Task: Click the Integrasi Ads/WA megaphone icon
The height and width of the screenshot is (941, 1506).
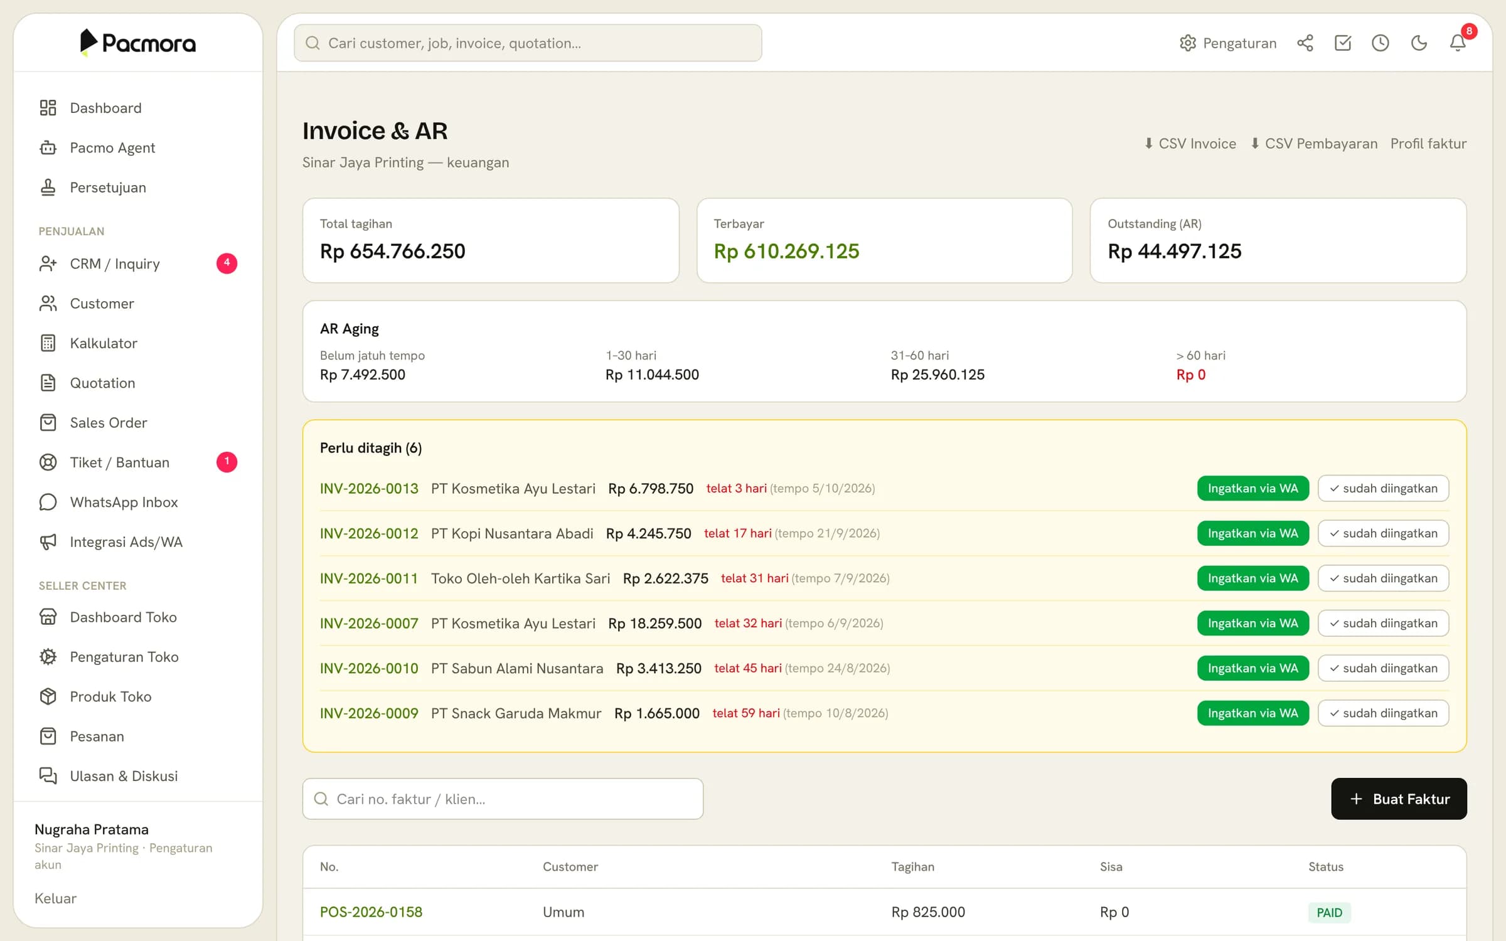Action: tap(48, 542)
